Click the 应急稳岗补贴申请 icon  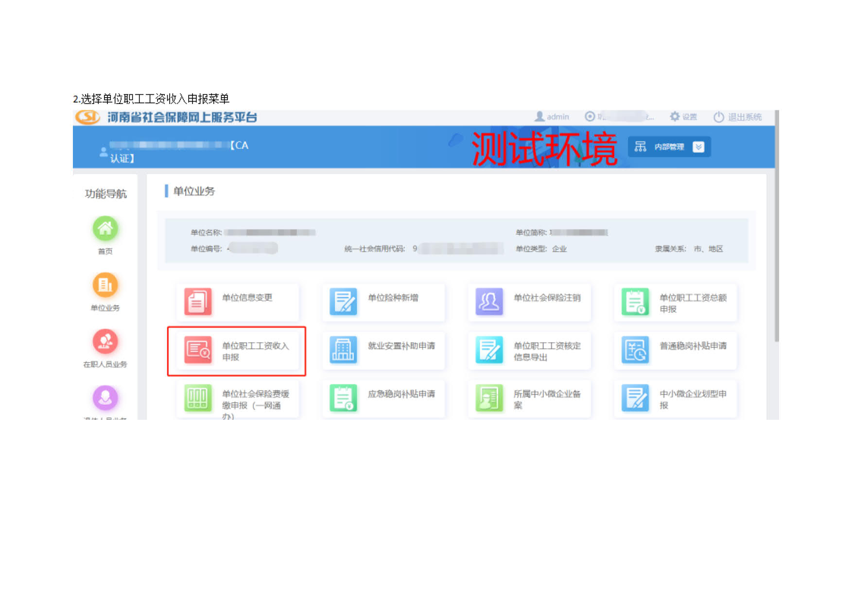(343, 398)
